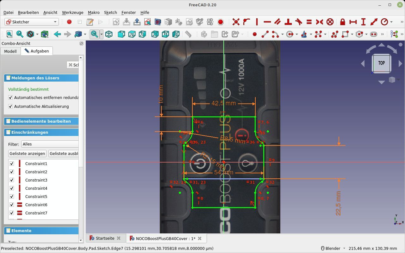Screen dimensions: 405x253
Task: Open the Sketch menu
Action: click(x=110, y=12)
